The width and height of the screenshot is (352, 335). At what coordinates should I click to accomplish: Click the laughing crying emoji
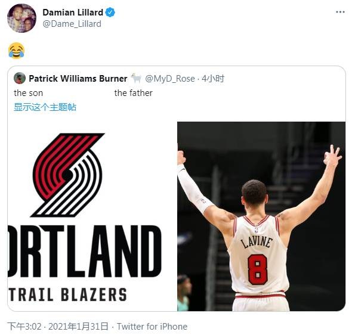(x=16, y=51)
